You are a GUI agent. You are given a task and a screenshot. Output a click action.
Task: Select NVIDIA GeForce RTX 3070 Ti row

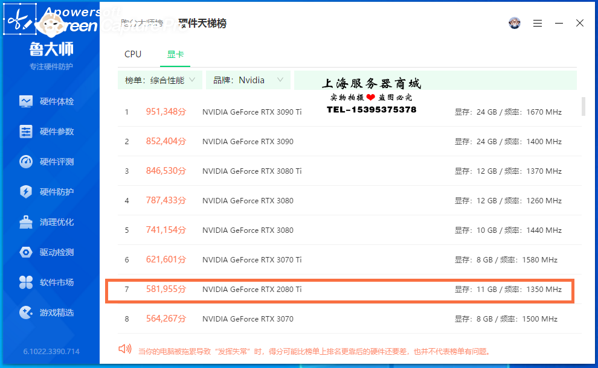(x=349, y=260)
